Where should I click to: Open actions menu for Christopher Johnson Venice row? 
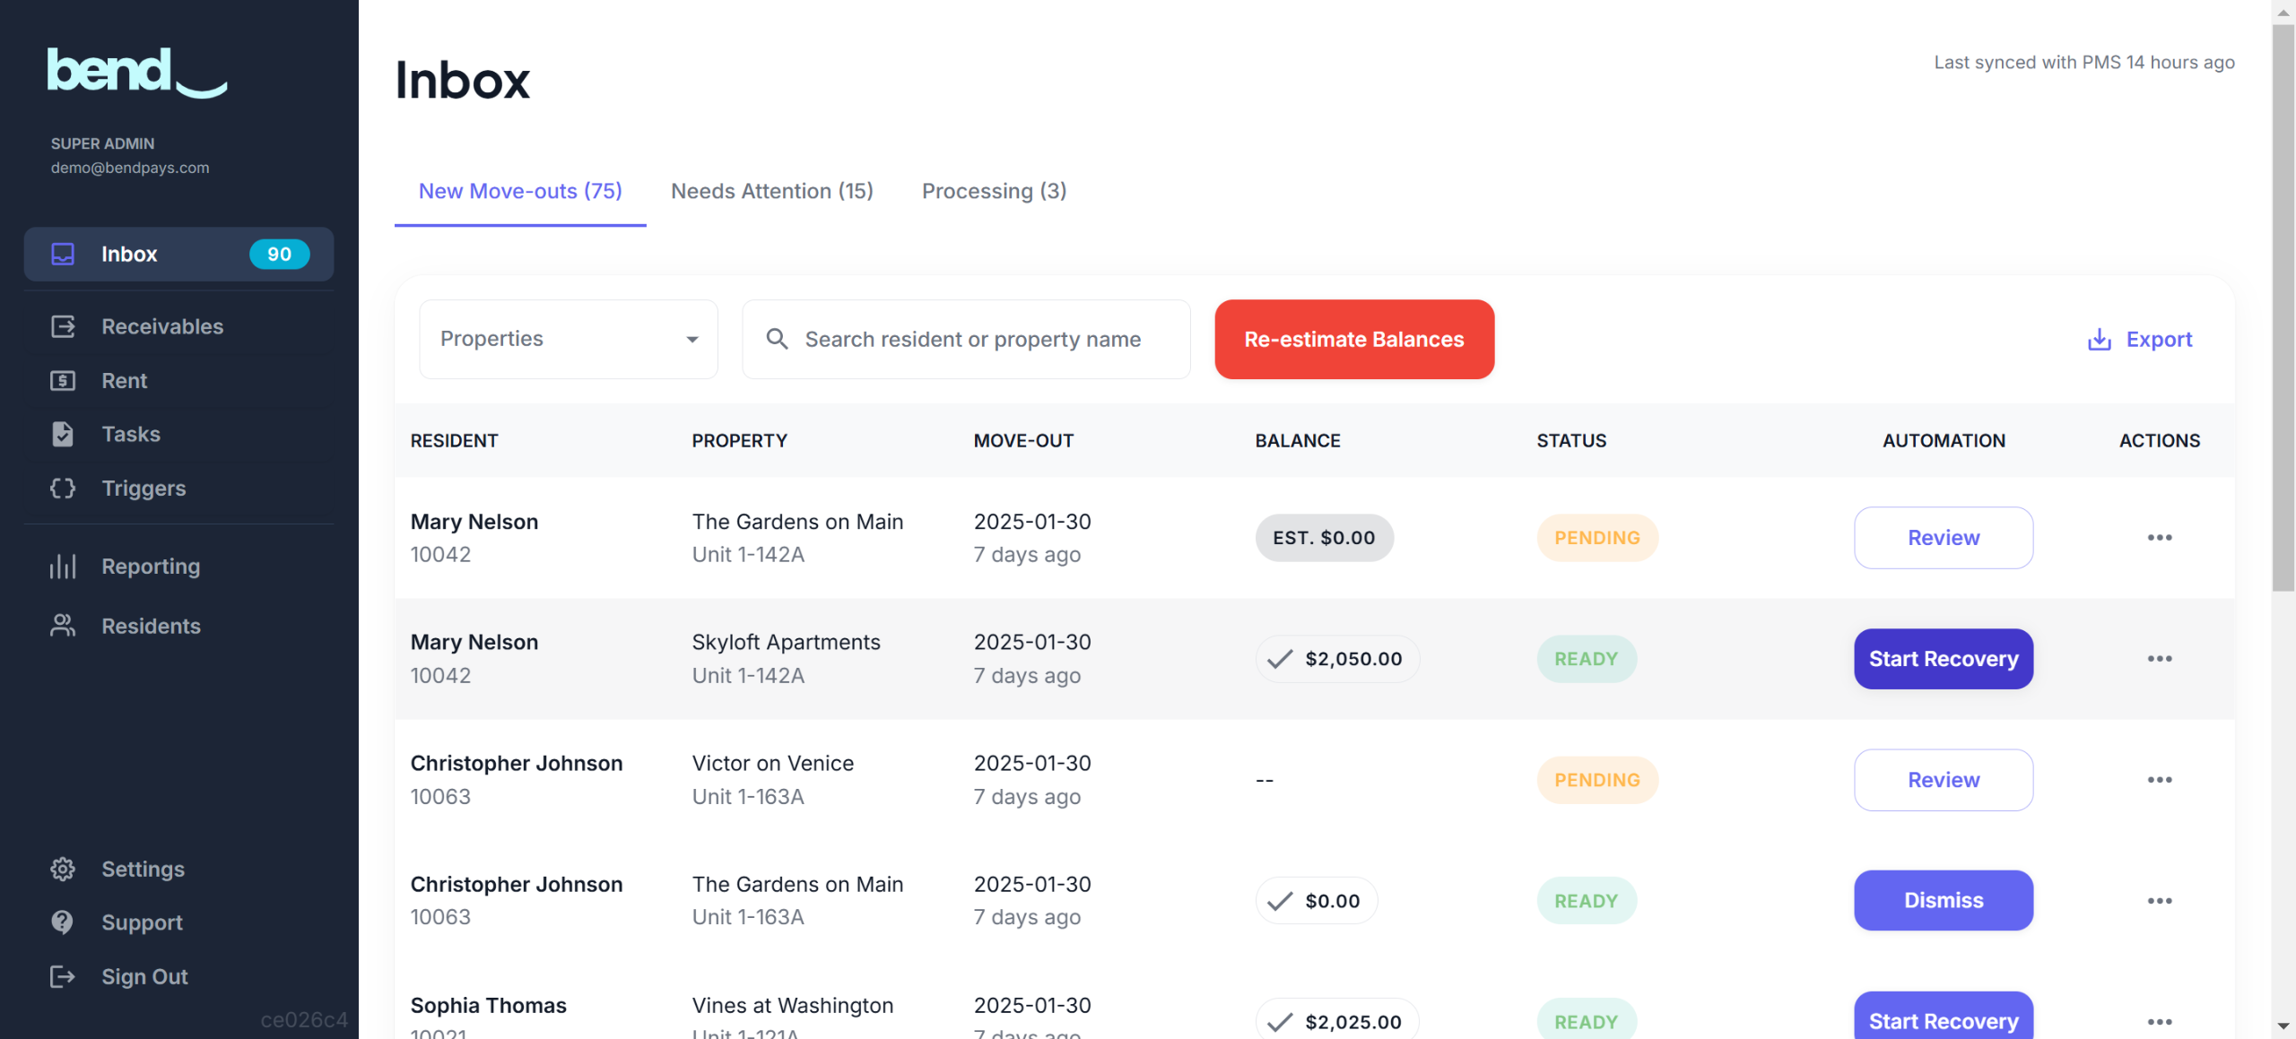(2159, 780)
